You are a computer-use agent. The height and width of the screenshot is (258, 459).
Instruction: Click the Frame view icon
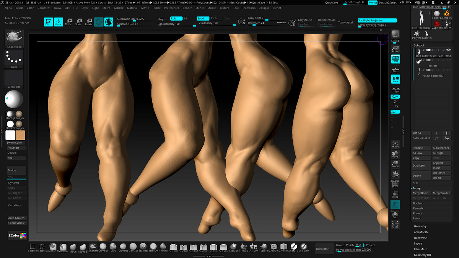point(395,144)
